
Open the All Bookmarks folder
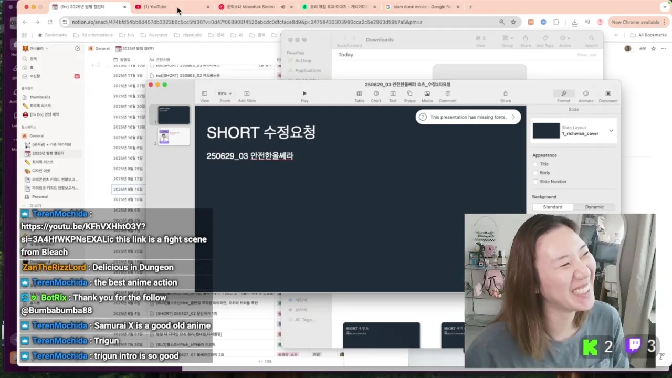(648, 35)
